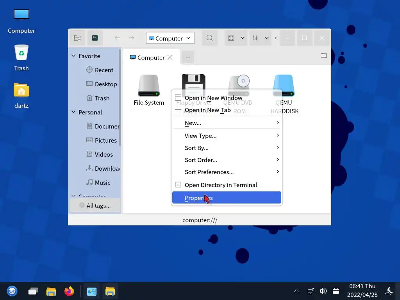
Task: Open the search magnifier button
Action: [210, 38]
